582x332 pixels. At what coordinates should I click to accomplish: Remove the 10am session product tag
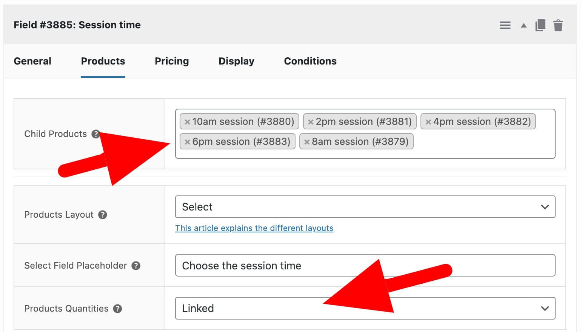[187, 122]
